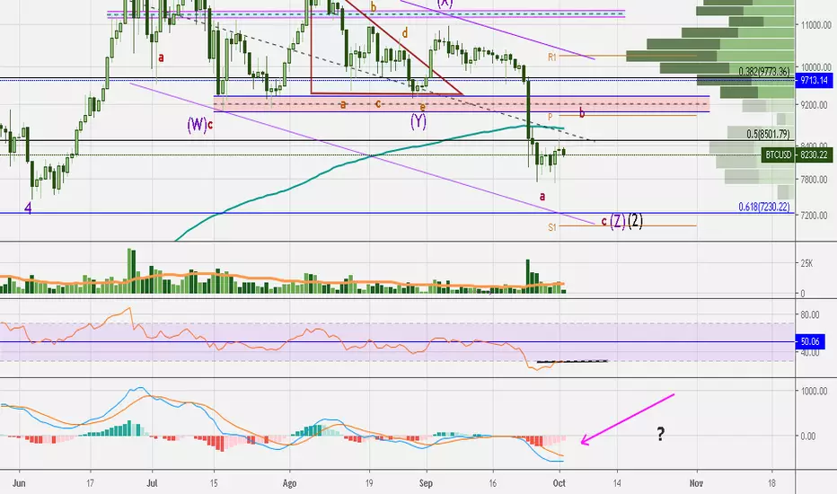
Task: Click the 0.5(8501.79) Fibonacci label
Action: (x=768, y=134)
